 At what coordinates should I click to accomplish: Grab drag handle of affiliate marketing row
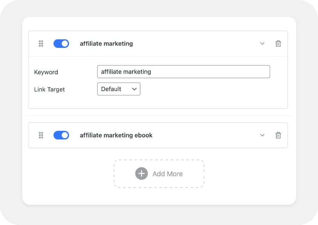coord(41,44)
